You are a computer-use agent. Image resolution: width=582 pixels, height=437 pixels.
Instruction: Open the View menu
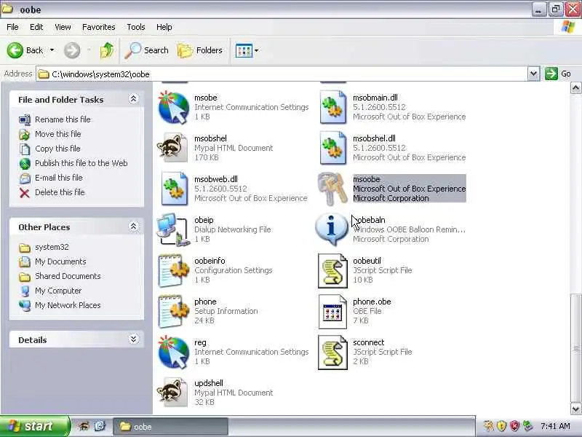point(63,27)
